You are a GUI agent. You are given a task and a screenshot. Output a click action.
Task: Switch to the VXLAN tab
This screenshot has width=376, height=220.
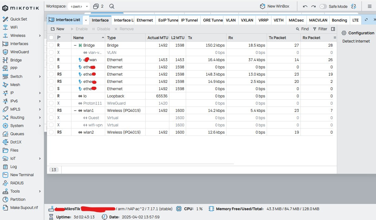[247, 20]
